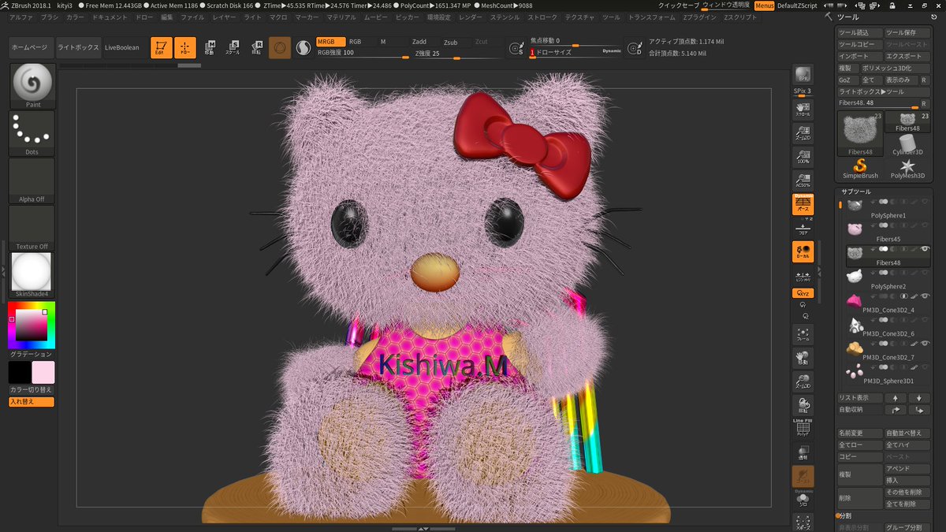Screen dimensions: 946x532
Task: Toggle Transparency (透明) mode
Action: (x=803, y=452)
